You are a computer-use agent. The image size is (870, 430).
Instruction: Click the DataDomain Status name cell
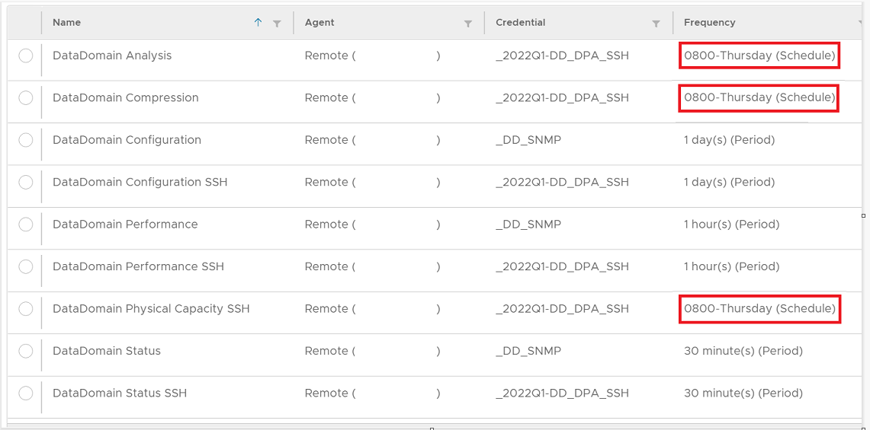(x=107, y=352)
